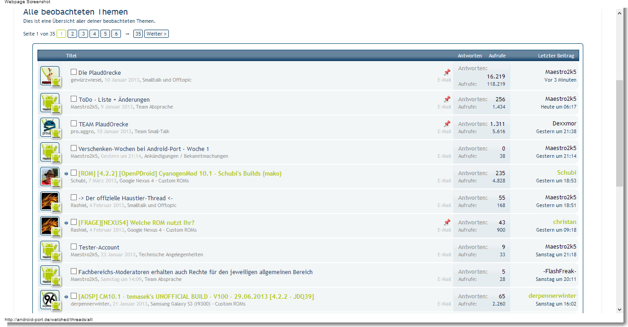The image size is (628, 327).
Task: Click Schubi's avatar photo
Action: pos(49,176)
